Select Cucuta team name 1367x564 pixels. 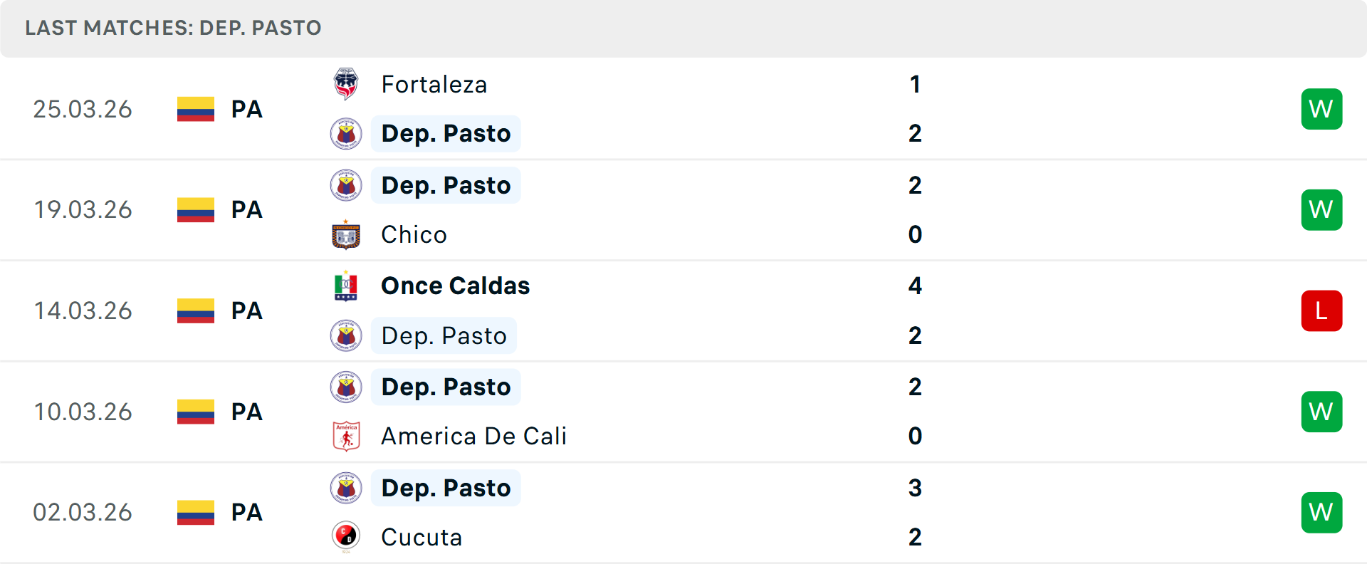(421, 537)
